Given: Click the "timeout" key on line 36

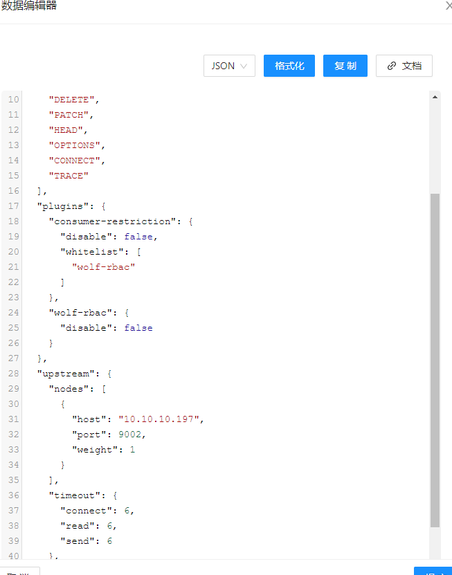Looking at the screenshot, I should [x=75, y=496].
